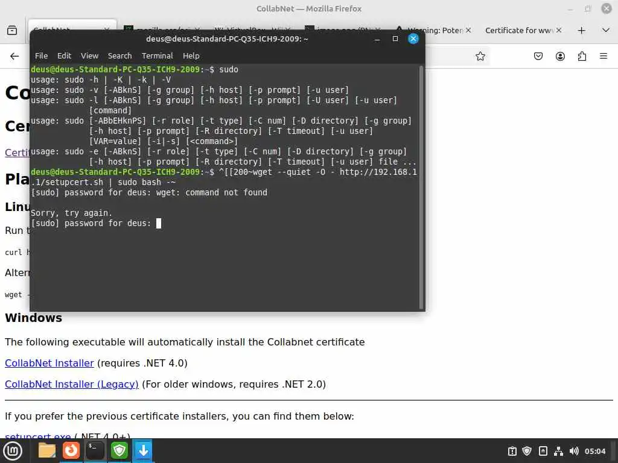Open the Save to Pocket icon
This screenshot has height=463, width=618.
click(x=538, y=56)
